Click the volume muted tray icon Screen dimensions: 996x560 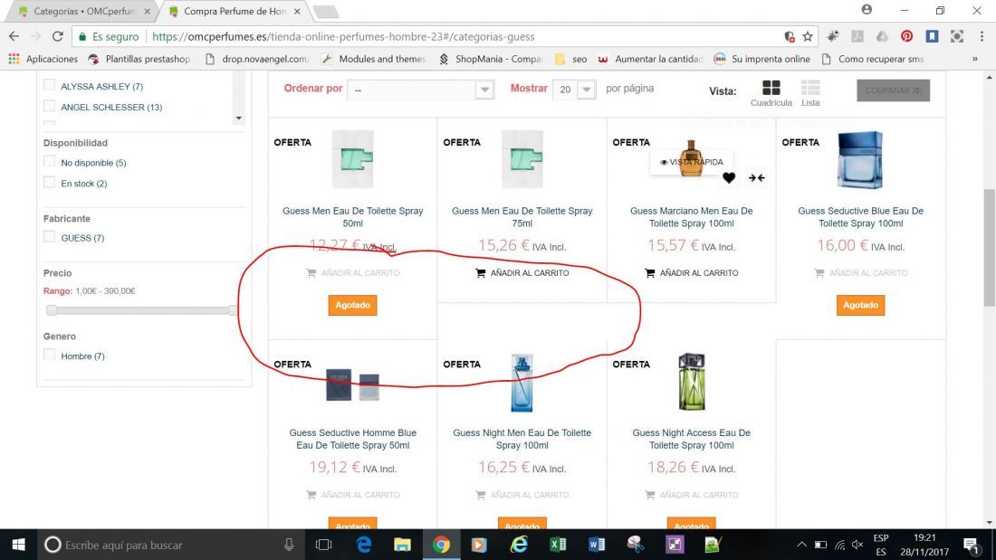[857, 545]
